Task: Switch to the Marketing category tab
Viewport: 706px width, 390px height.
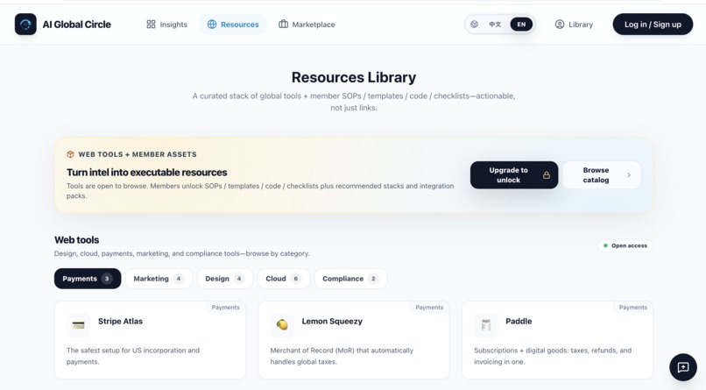Action: pyautogui.click(x=159, y=279)
